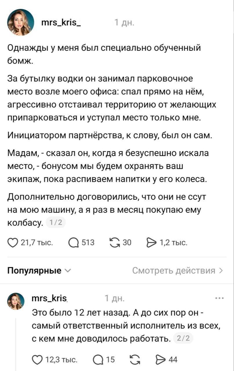Open mrs_kris_ profile from main post username
Image resolution: width=234 pixels, height=371 pixels.
click(x=61, y=22)
